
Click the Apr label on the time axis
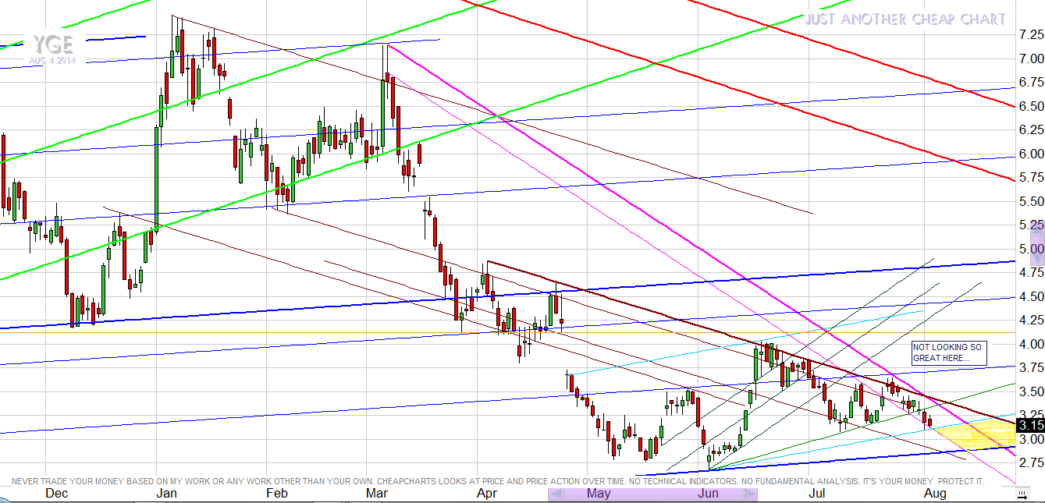(x=486, y=494)
